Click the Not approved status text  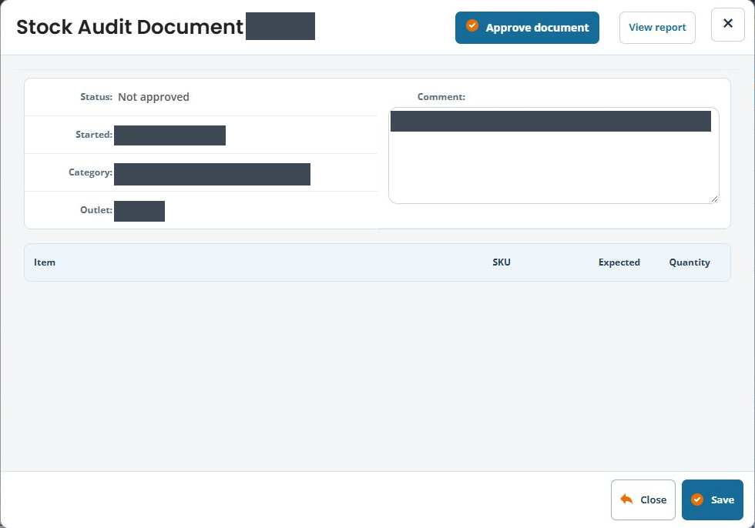pyautogui.click(x=153, y=97)
